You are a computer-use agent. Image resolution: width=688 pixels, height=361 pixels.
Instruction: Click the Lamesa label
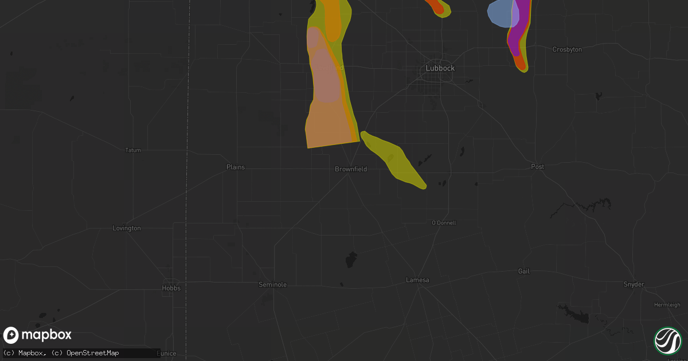(417, 280)
